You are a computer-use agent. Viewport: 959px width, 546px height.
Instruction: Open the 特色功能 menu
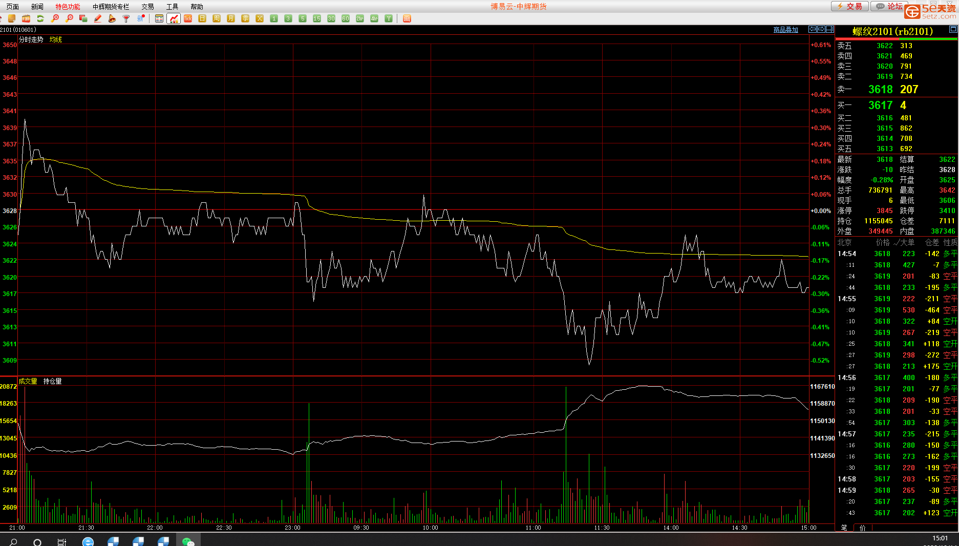point(68,7)
